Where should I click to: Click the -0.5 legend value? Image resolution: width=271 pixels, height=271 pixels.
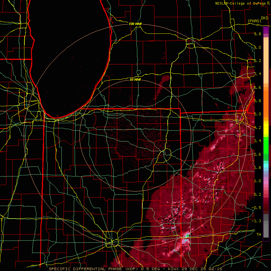[256, 207]
